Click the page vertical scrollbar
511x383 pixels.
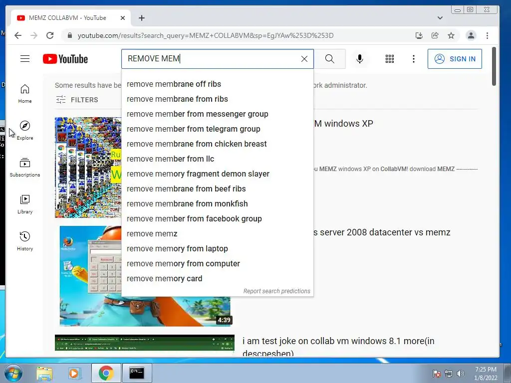[494, 66]
